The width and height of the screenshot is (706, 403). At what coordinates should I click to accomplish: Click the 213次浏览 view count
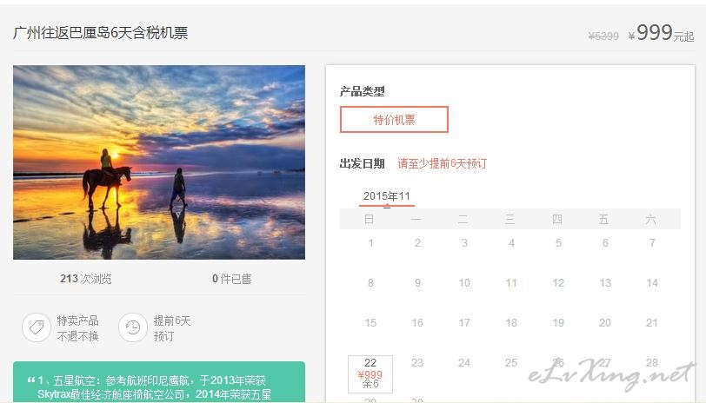85,279
